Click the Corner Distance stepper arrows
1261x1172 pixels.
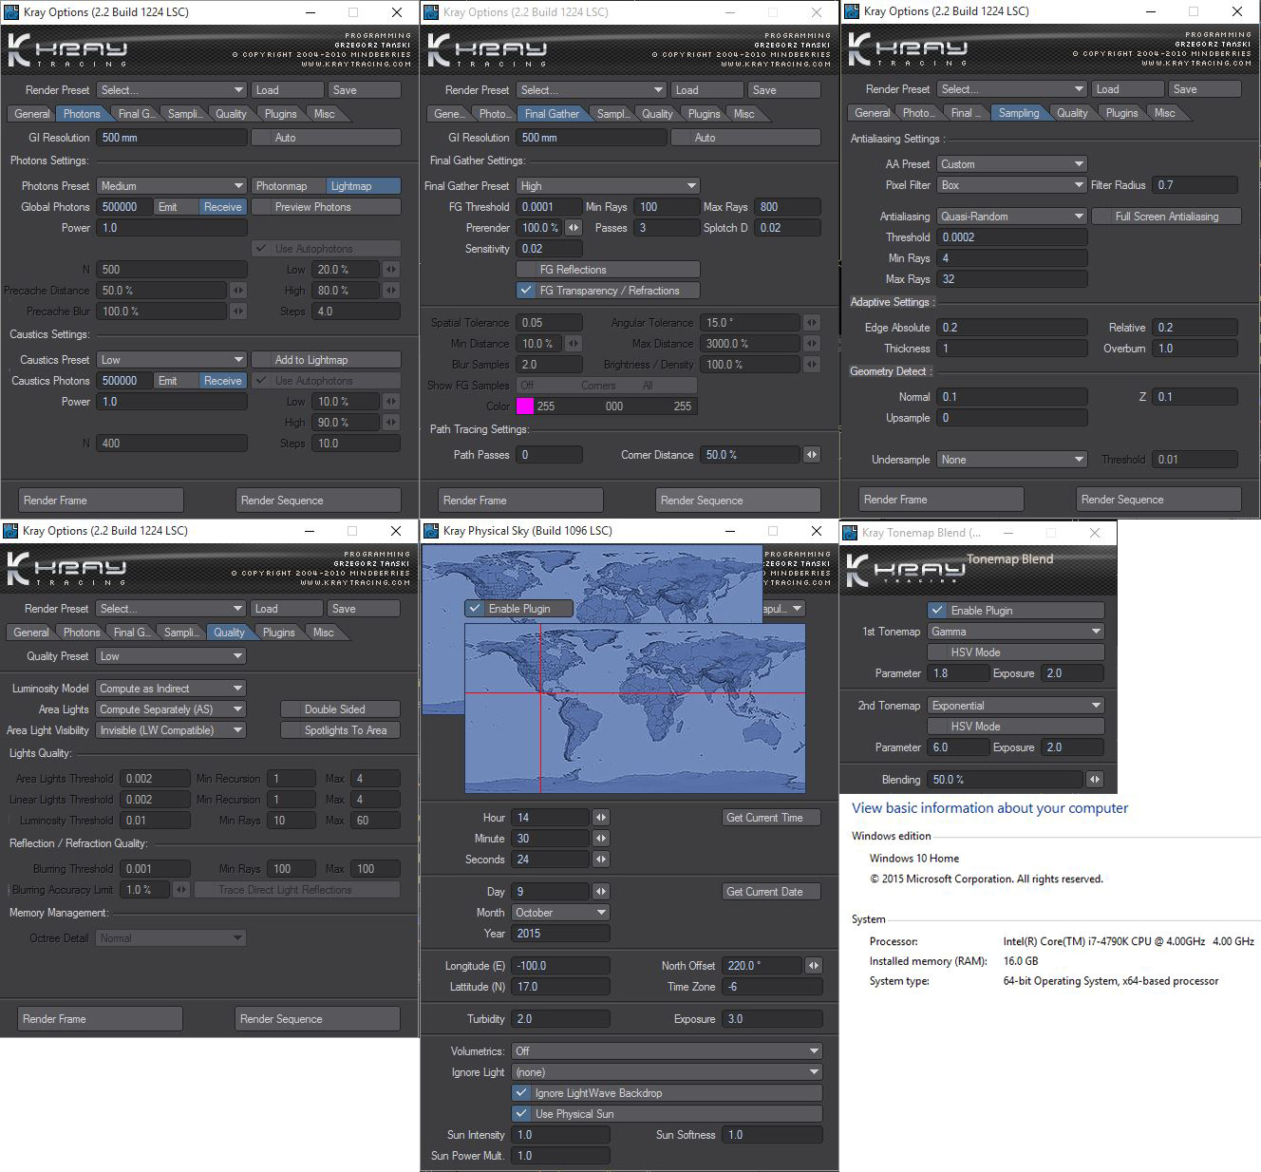(x=812, y=455)
